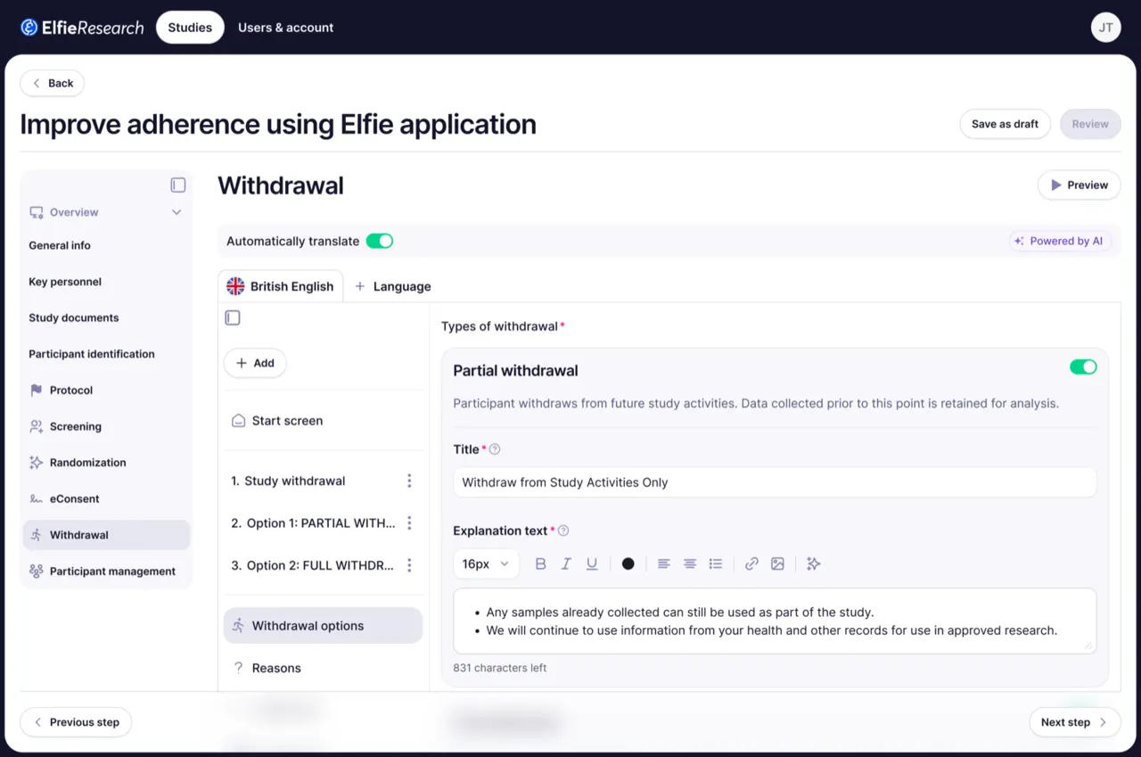Insert a link in explanation text
The width and height of the screenshot is (1141, 757).
(x=751, y=564)
